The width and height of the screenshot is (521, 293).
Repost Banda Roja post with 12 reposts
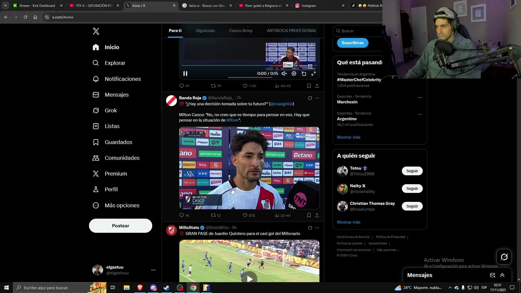[x=216, y=215]
